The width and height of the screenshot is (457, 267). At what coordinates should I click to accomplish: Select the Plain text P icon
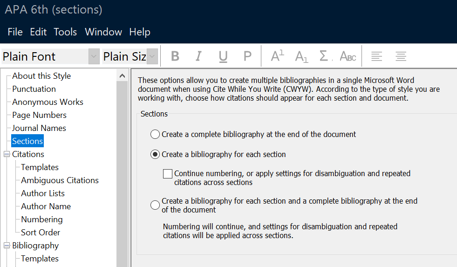[x=247, y=56]
